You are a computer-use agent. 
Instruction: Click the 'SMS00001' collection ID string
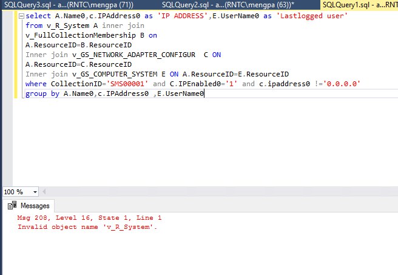click(x=127, y=84)
